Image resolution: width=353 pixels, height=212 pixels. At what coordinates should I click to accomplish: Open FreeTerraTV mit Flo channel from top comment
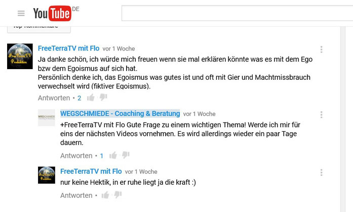point(68,48)
